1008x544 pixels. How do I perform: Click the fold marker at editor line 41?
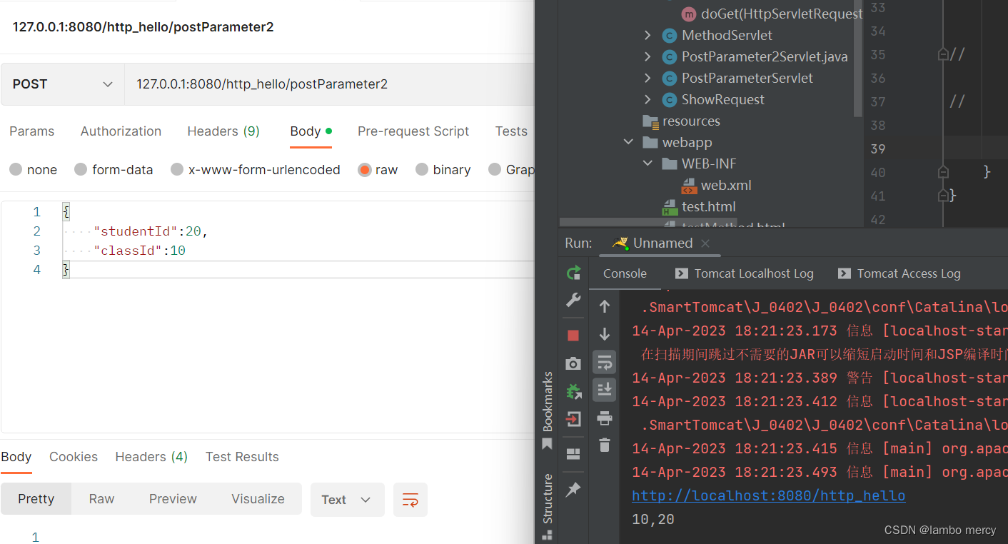[x=943, y=196]
